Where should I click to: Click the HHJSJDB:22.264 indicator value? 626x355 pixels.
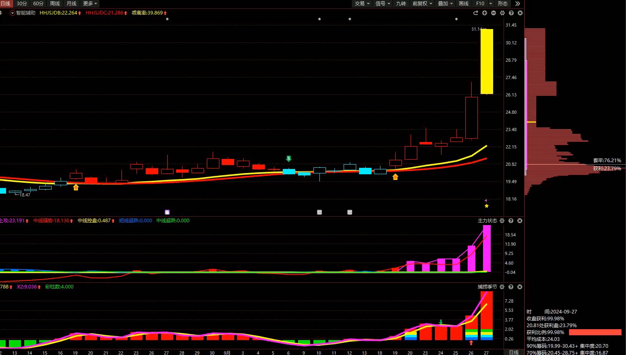[x=59, y=13]
